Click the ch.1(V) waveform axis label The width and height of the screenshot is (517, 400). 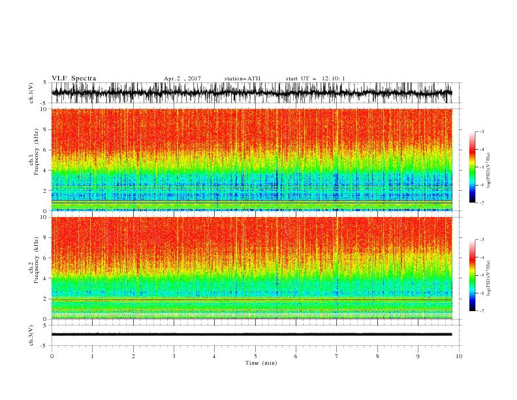click(x=31, y=93)
